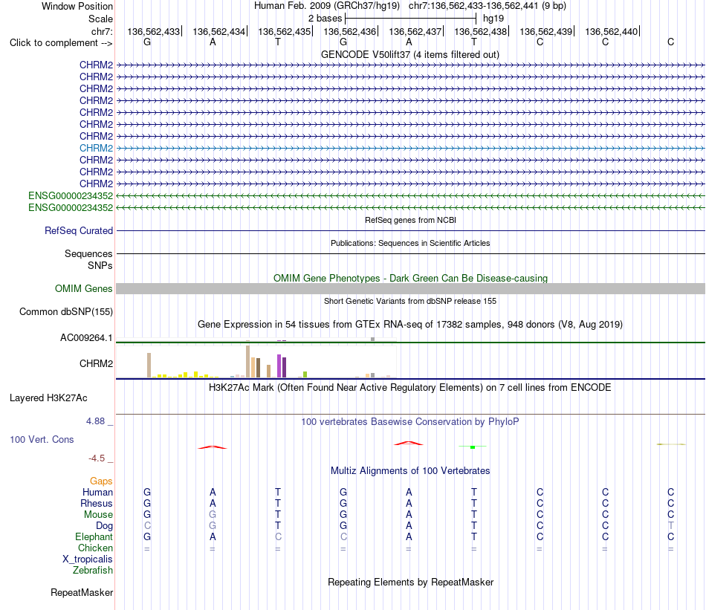Select the 'chr7:' ruler label

tap(102, 31)
